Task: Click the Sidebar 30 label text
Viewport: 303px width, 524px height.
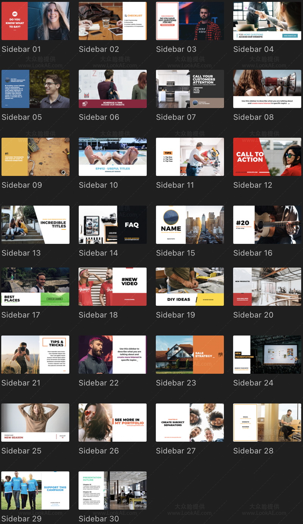Action: pyautogui.click(x=98, y=519)
